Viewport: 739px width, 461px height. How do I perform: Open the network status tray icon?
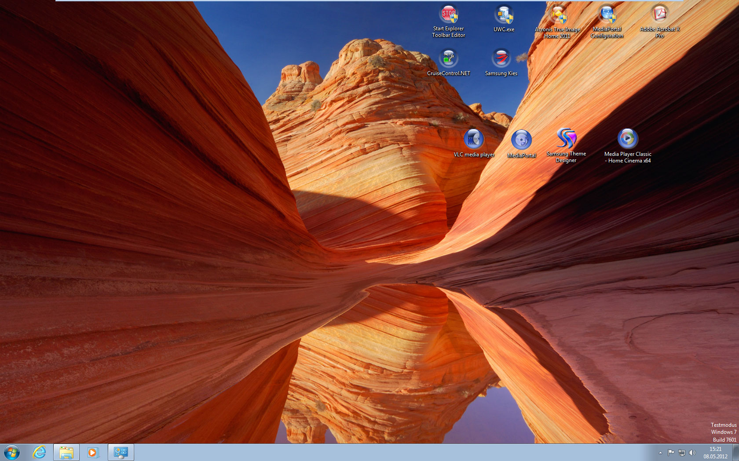(x=682, y=453)
